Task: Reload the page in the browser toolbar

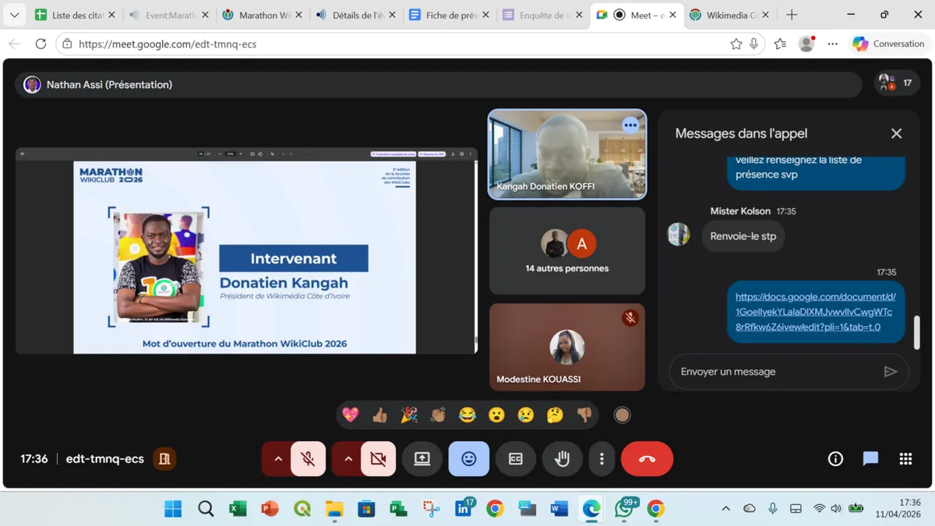Action: pyautogui.click(x=41, y=44)
